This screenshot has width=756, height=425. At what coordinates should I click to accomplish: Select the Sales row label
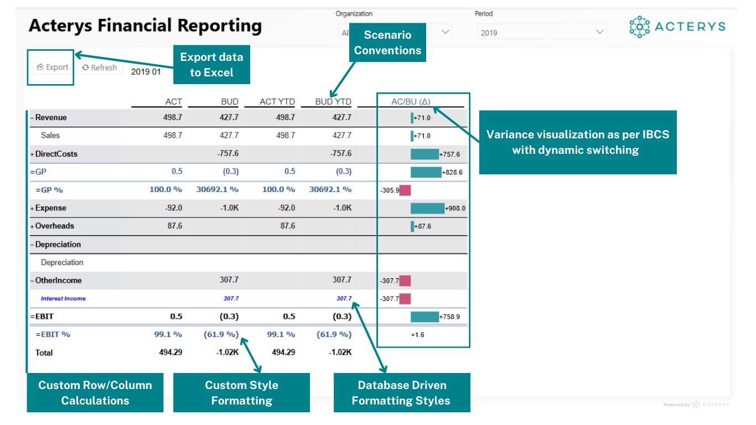point(50,136)
